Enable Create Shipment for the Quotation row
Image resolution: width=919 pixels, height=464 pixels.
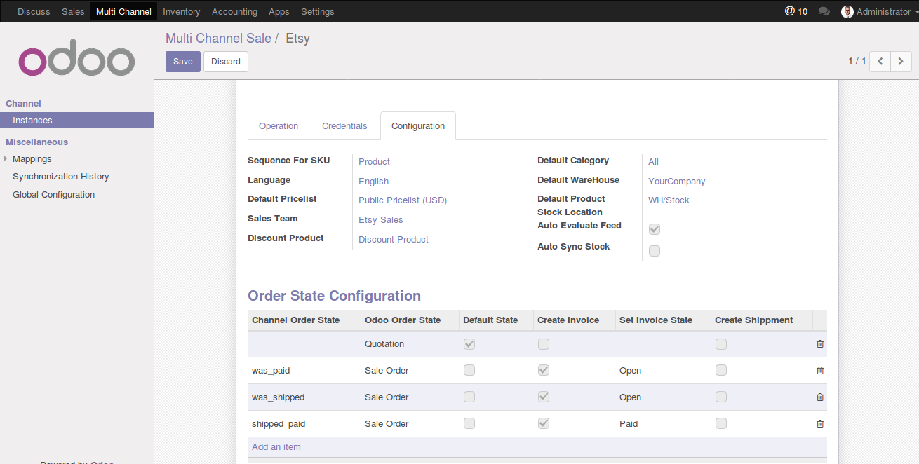721,344
